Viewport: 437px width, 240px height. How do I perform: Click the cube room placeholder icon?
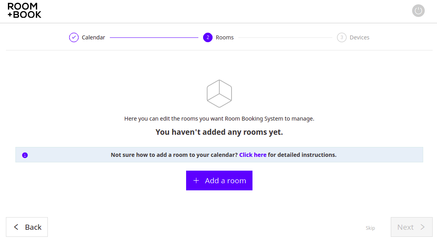pos(219,93)
